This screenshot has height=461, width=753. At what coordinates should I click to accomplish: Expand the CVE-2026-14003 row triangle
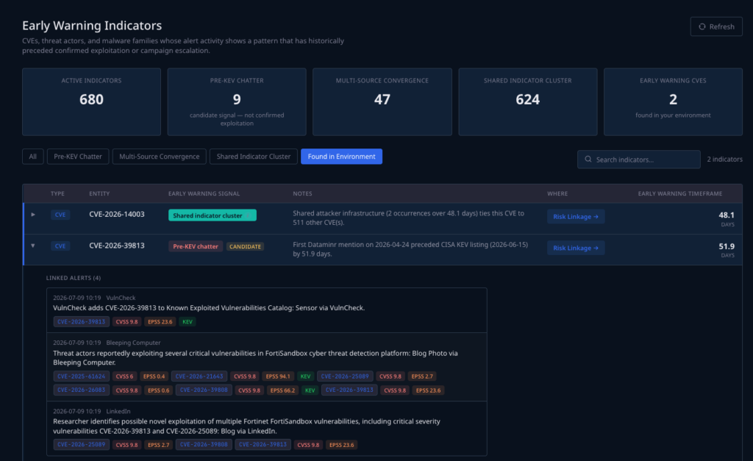point(33,215)
